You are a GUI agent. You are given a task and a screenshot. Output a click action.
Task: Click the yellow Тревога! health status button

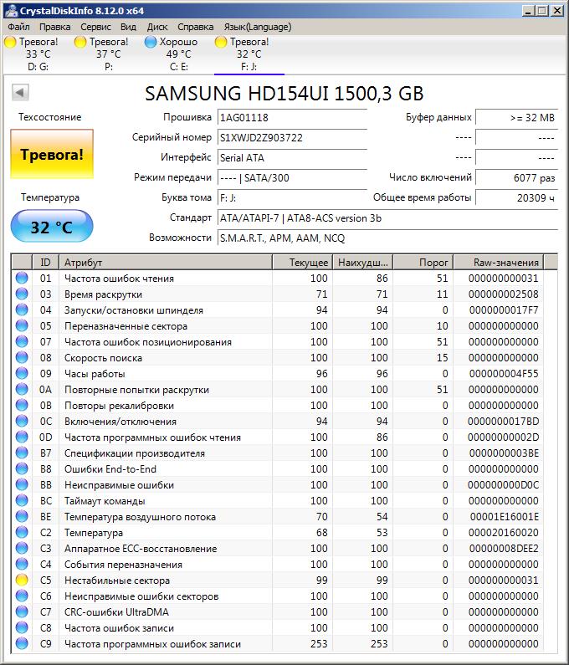coord(52,155)
